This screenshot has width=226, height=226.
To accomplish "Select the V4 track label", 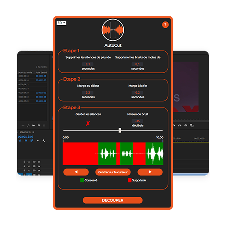I will (x=29, y=162).
